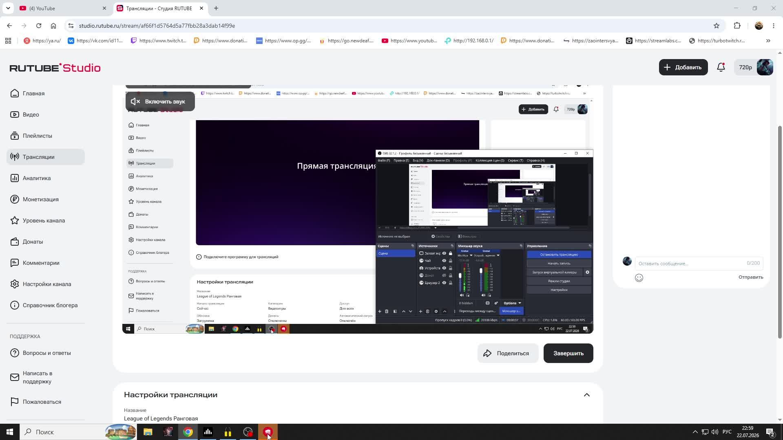Select Трансляции in the sidebar
783x440 pixels.
(46, 157)
